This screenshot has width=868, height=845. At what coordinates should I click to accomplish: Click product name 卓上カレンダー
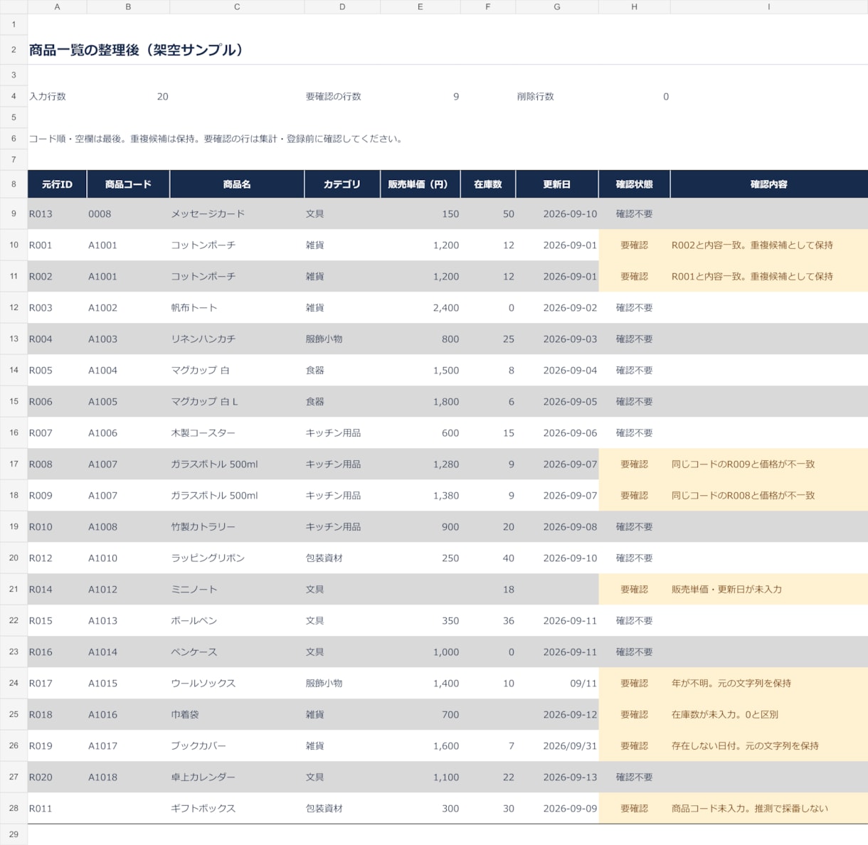[x=203, y=777]
